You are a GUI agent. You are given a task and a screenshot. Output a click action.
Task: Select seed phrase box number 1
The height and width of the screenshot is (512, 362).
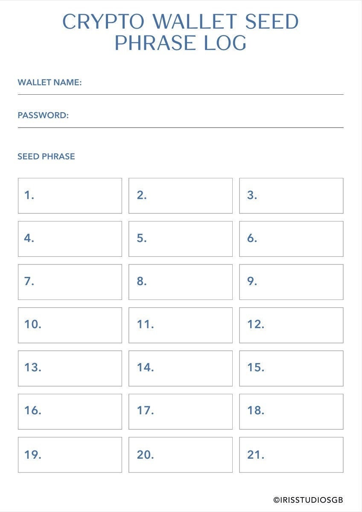[x=70, y=196]
